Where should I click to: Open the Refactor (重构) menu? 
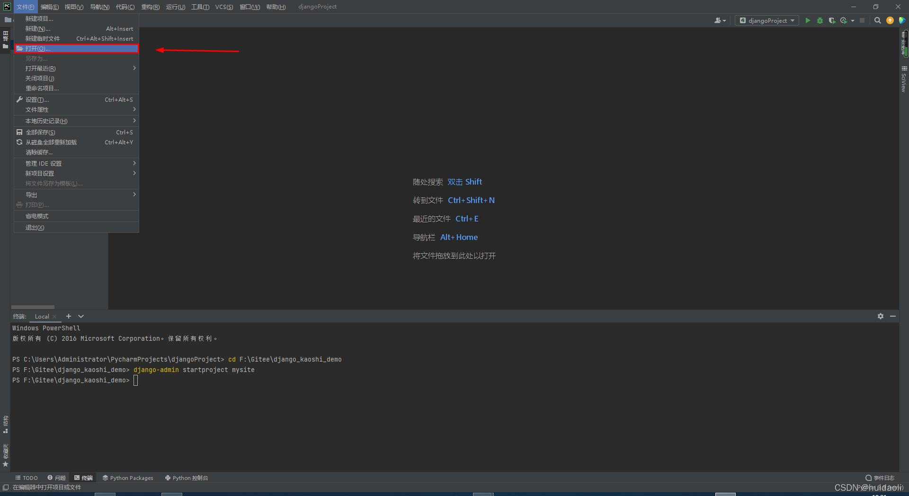tap(151, 7)
